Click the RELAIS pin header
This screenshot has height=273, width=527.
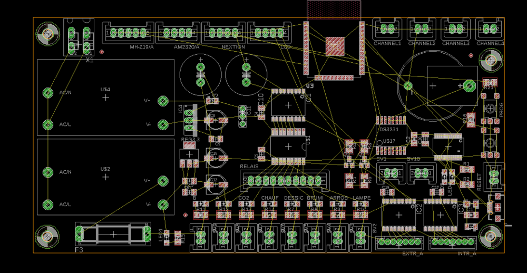(285, 181)
